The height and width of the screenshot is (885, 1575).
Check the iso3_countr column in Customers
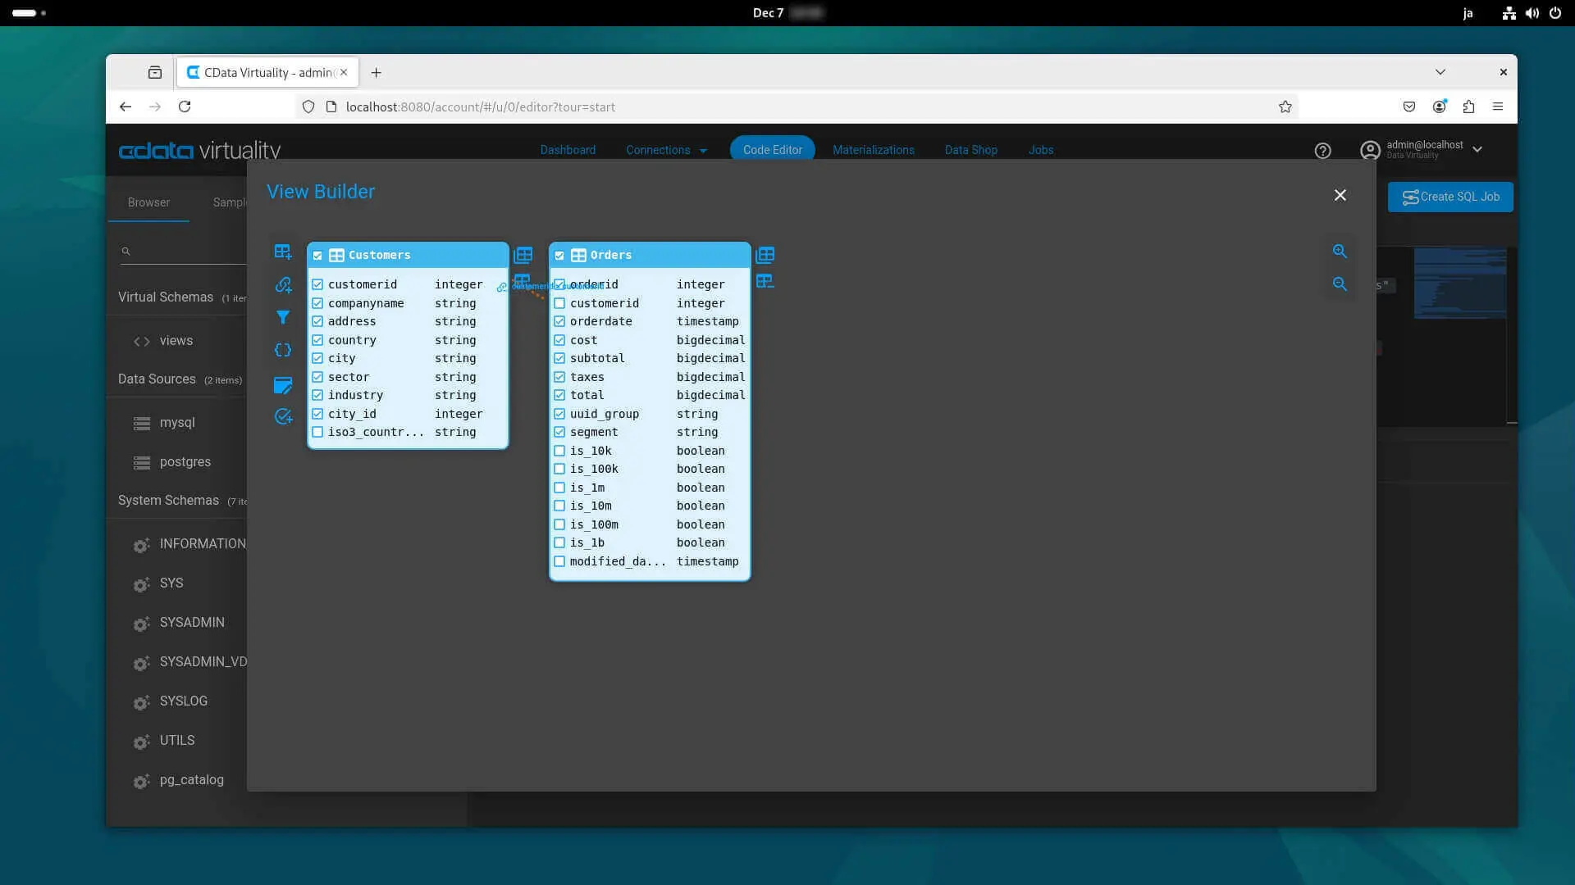317,432
